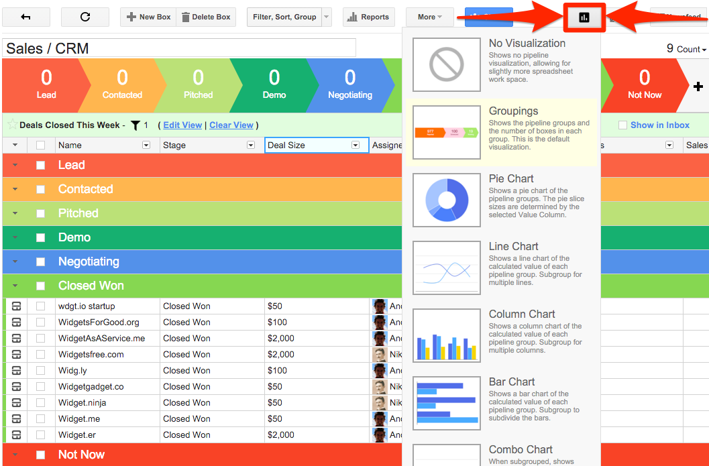
Task: Collapse the Negotiating group
Action: pyautogui.click(x=15, y=261)
